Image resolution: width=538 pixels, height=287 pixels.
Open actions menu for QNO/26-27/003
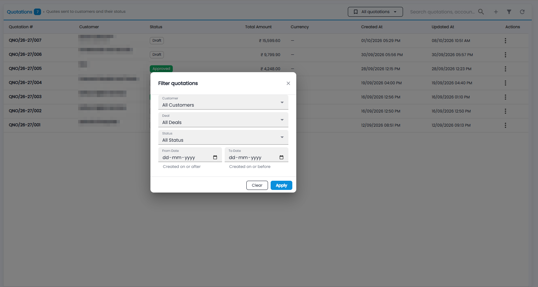505,97
